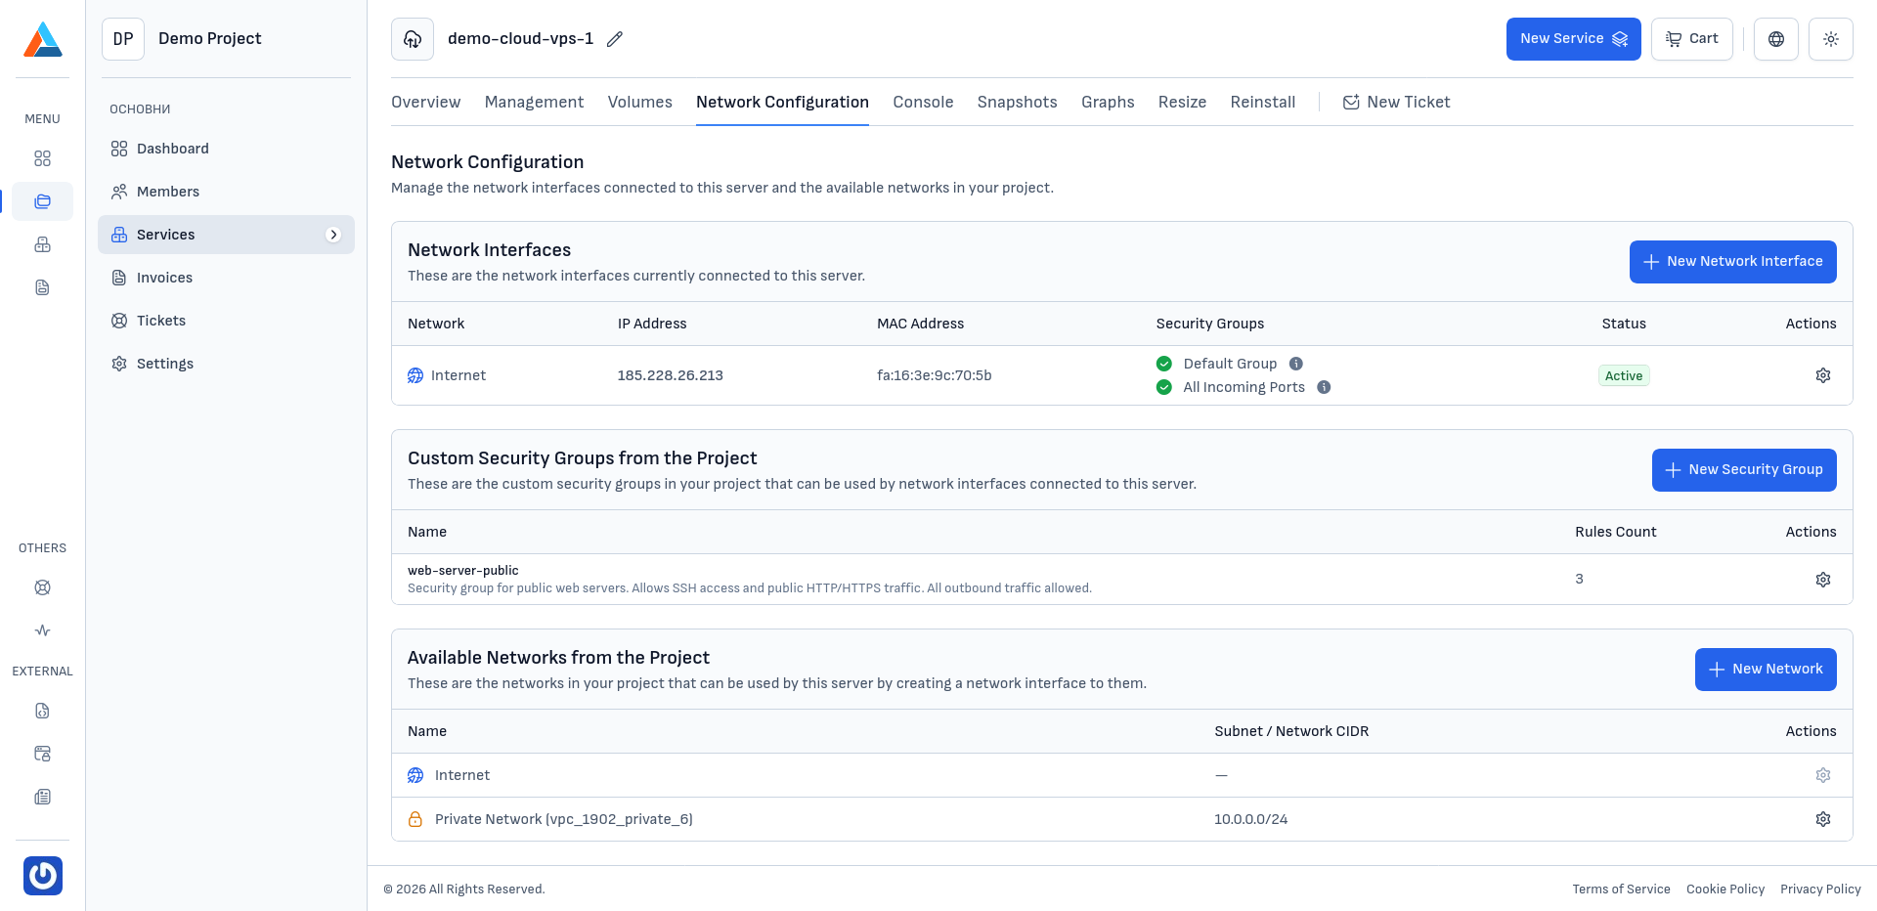1877x911 pixels.
Task: Open settings gear for Internet network interface
Action: pos(1822,375)
